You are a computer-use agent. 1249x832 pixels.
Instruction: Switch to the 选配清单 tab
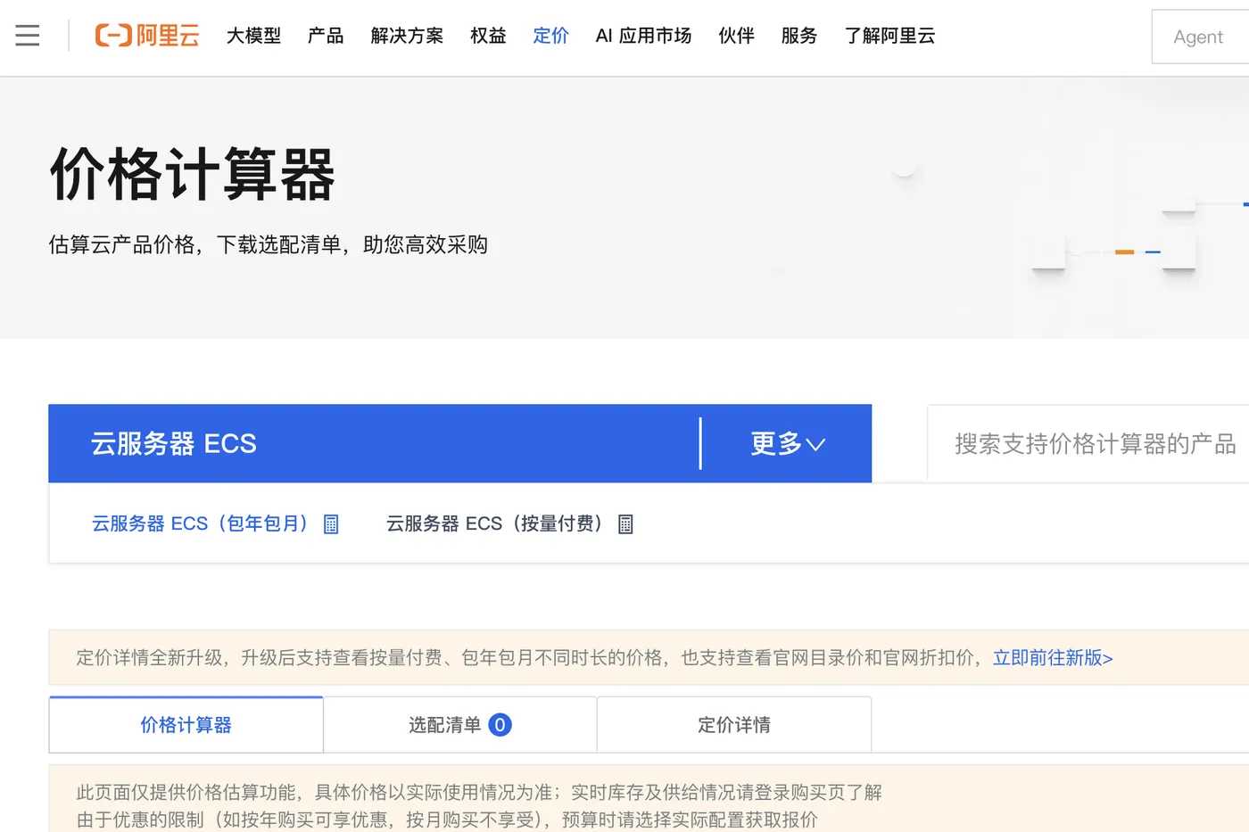click(x=460, y=725)
